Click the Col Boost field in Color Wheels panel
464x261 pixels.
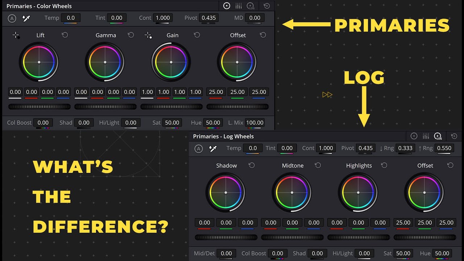tap(43, 123)
